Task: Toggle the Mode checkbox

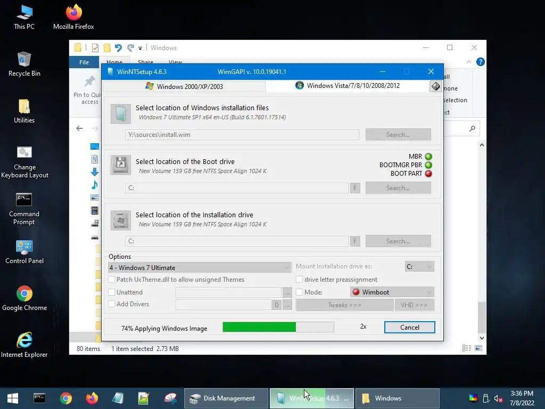Action: 299,292
